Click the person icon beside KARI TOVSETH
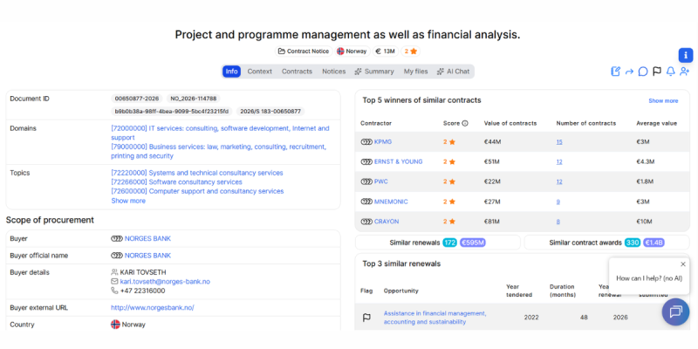This screenshot has height=349, width=698. pos(114,272)
